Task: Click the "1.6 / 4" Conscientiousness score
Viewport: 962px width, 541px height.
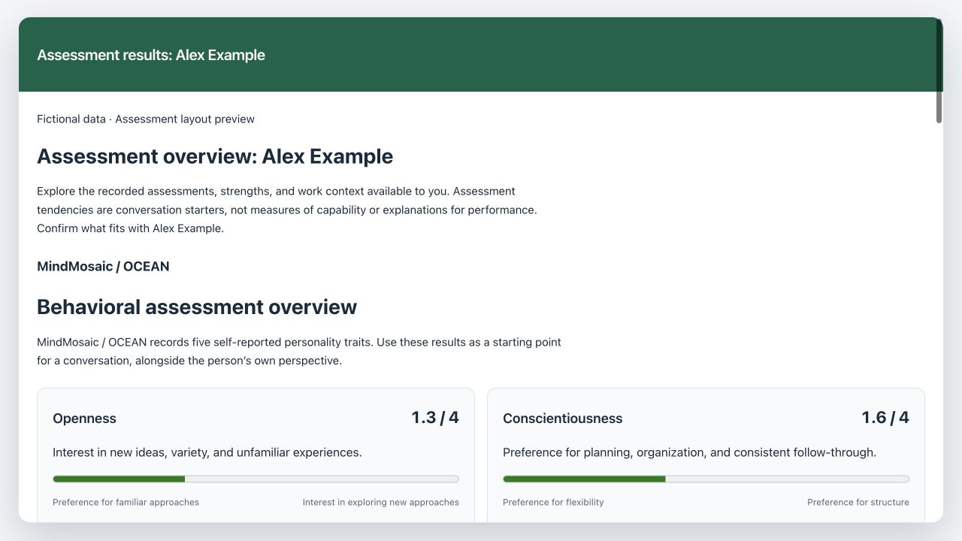Action: point(885,418)
